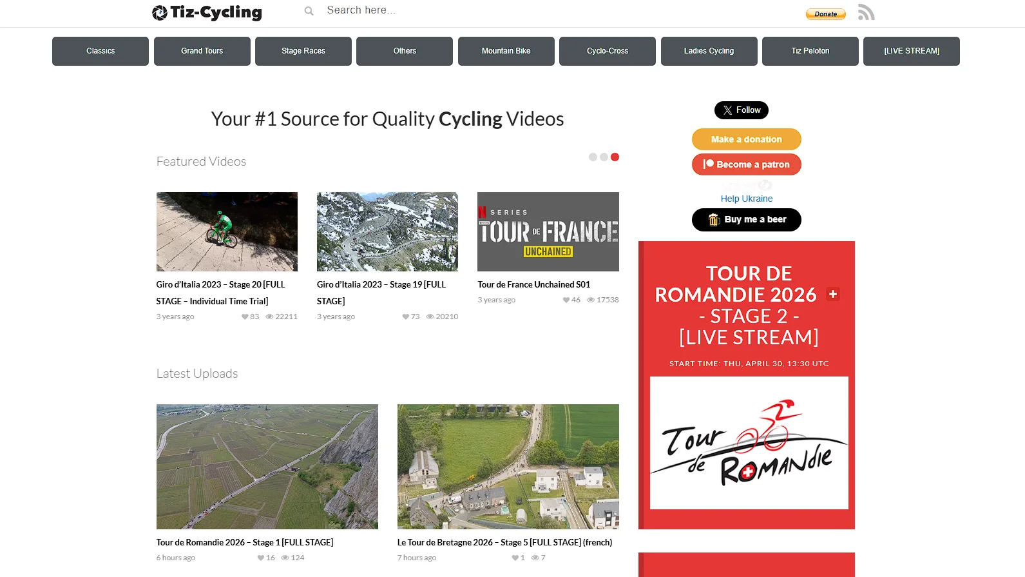Open the RSS feed icon
Viewport: 1025px width, 577px height.
click(x=866, y=12)
